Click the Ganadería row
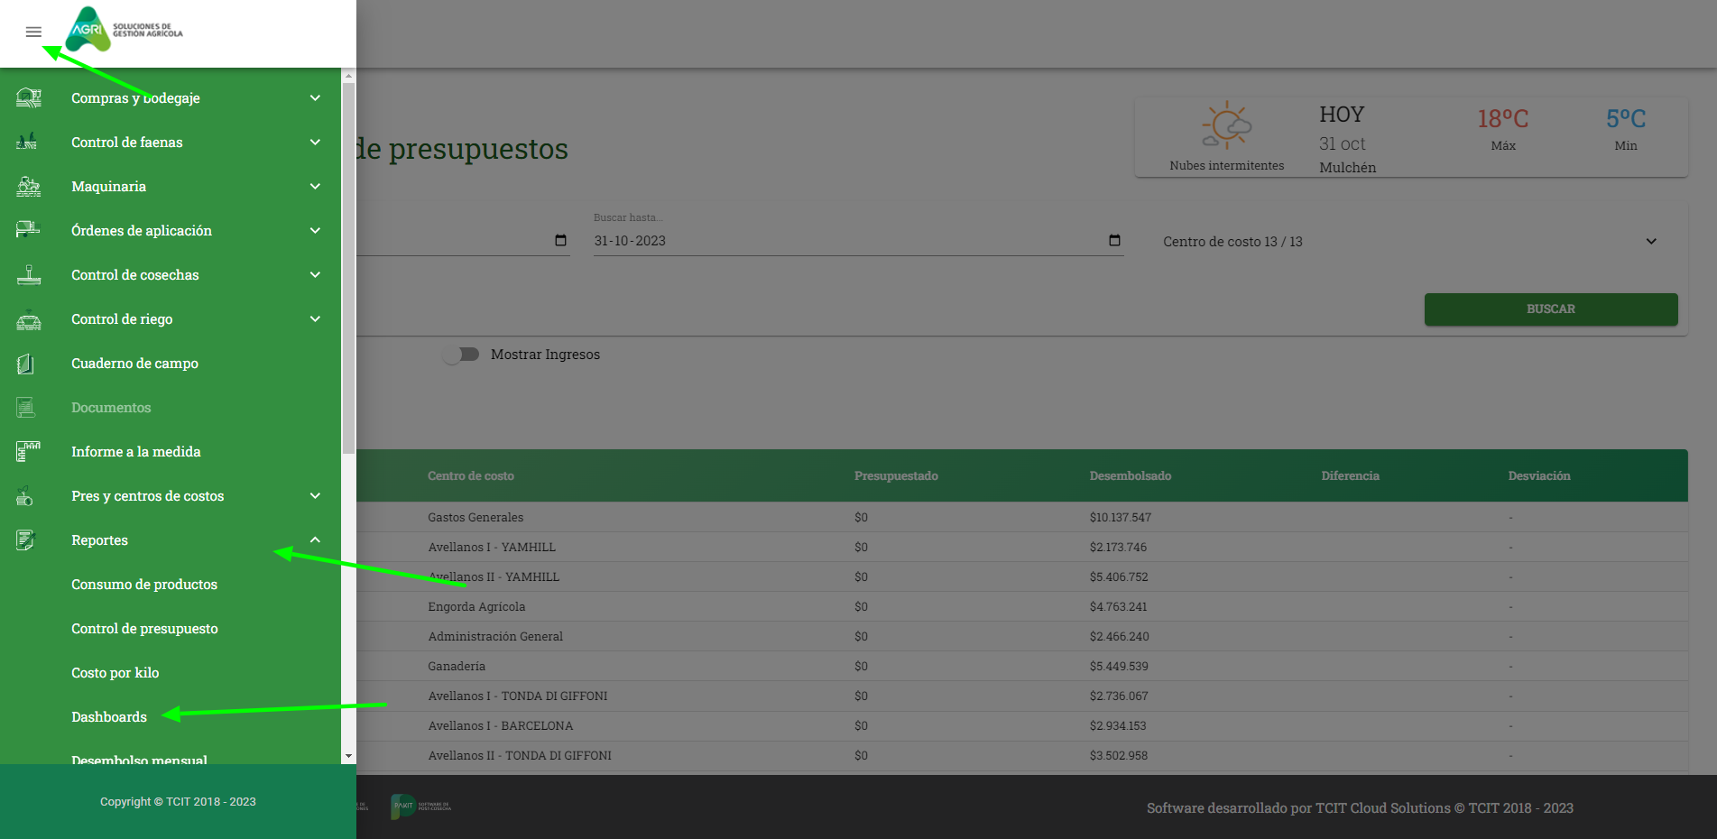 [1022, 666]
